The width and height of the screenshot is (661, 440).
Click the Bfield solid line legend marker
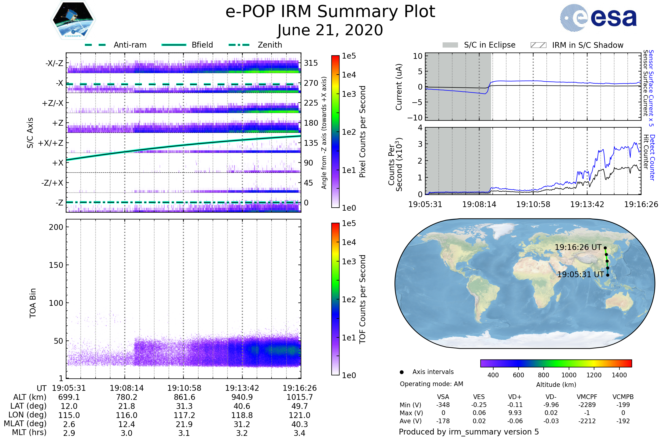click(x=174, y=45)
